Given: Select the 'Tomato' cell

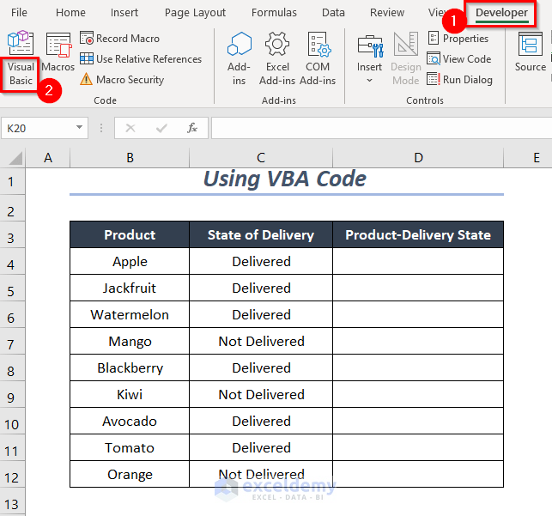Looking at the screenshot, I should pos(130,447).
